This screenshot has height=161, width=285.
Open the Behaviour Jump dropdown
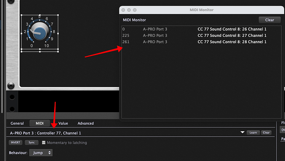pyautogui.click(x=41, y=153)
